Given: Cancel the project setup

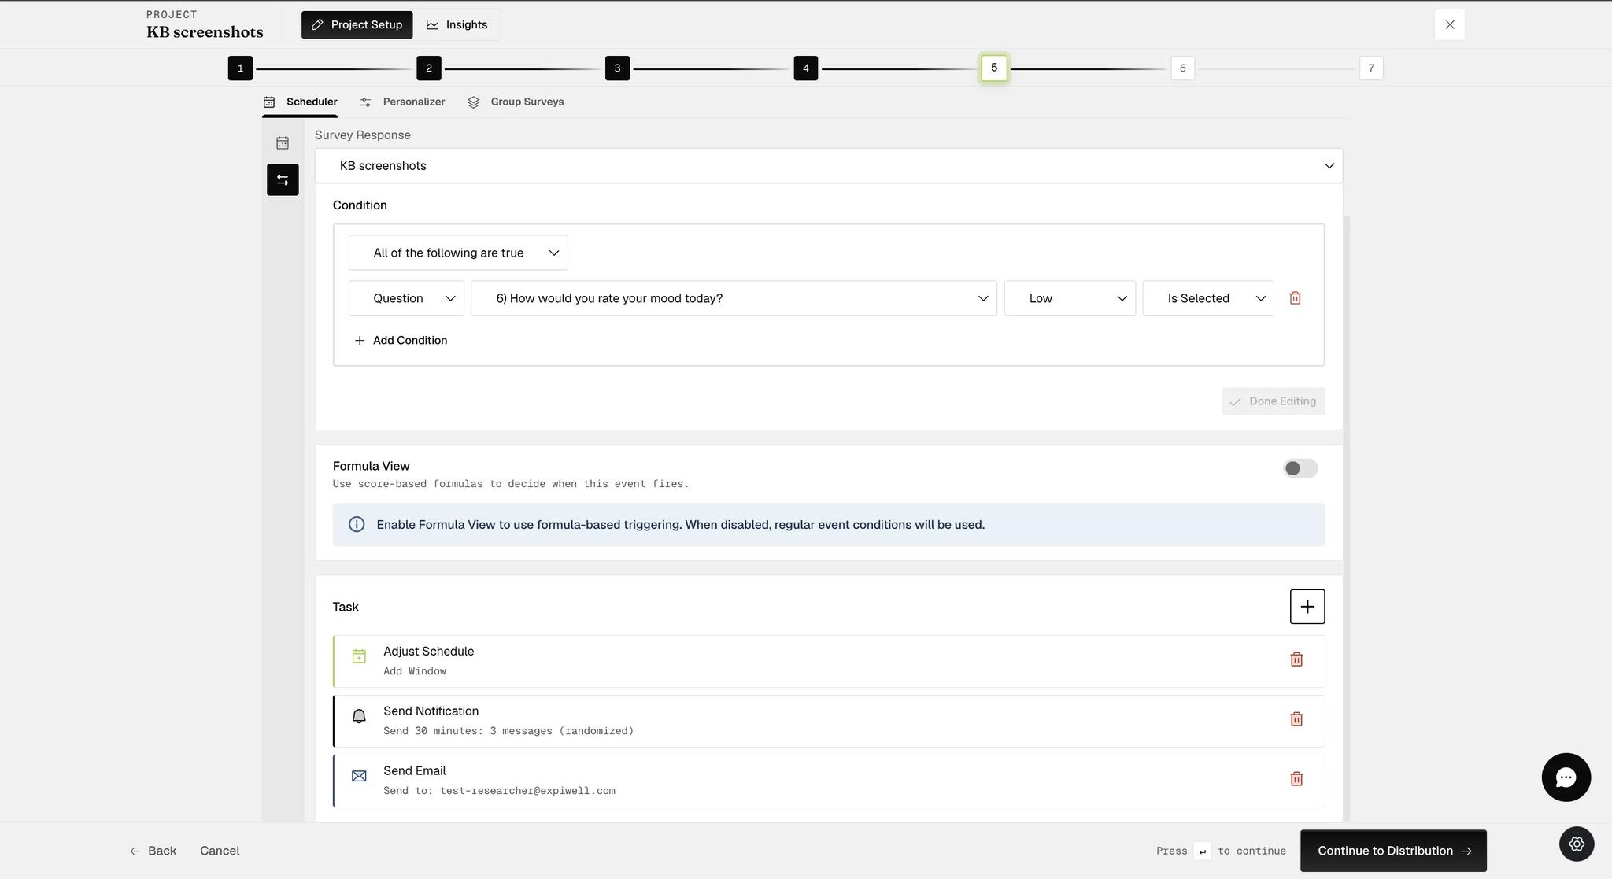Looking at the screenshot, I should pyautogui.click(x=220, y=851).
